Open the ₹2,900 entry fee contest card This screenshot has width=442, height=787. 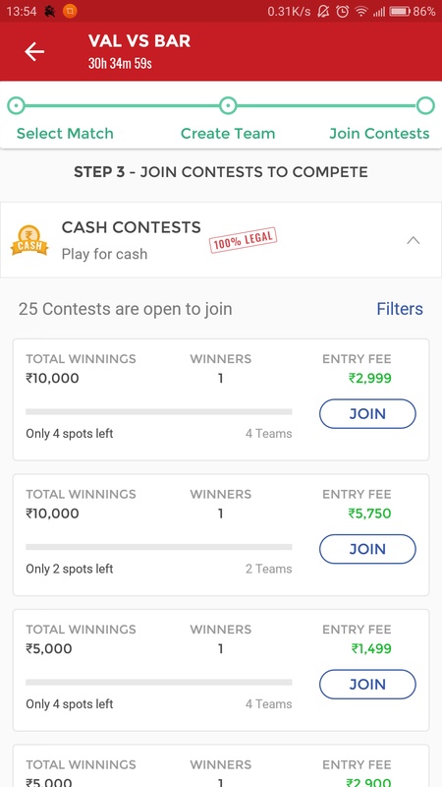click(x=221, y=766)
